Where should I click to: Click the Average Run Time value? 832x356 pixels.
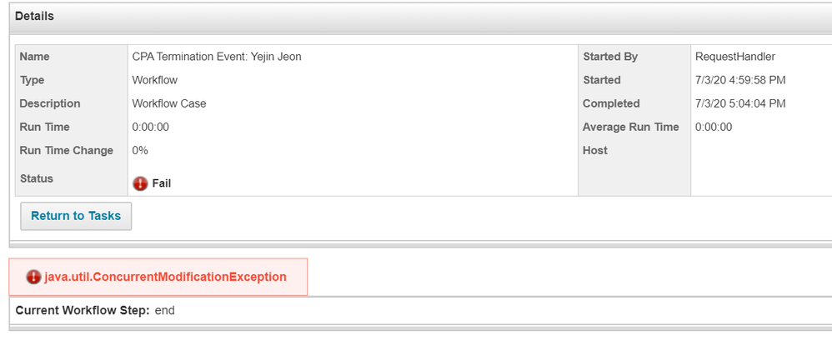tap(714, 127)
